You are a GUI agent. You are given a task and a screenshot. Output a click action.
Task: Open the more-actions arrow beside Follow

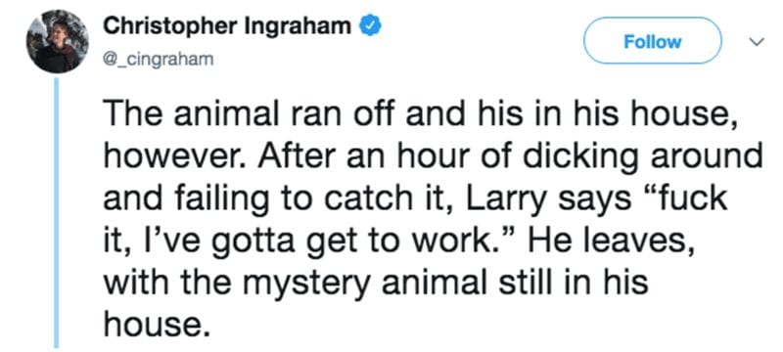tap(757, 42)
